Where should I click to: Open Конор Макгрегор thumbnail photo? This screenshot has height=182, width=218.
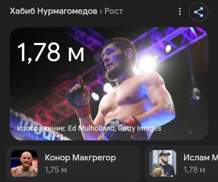click(x=24, y=163)
